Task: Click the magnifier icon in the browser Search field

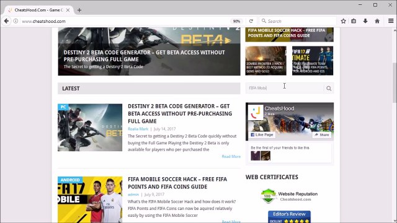Action: coord(264,21)
